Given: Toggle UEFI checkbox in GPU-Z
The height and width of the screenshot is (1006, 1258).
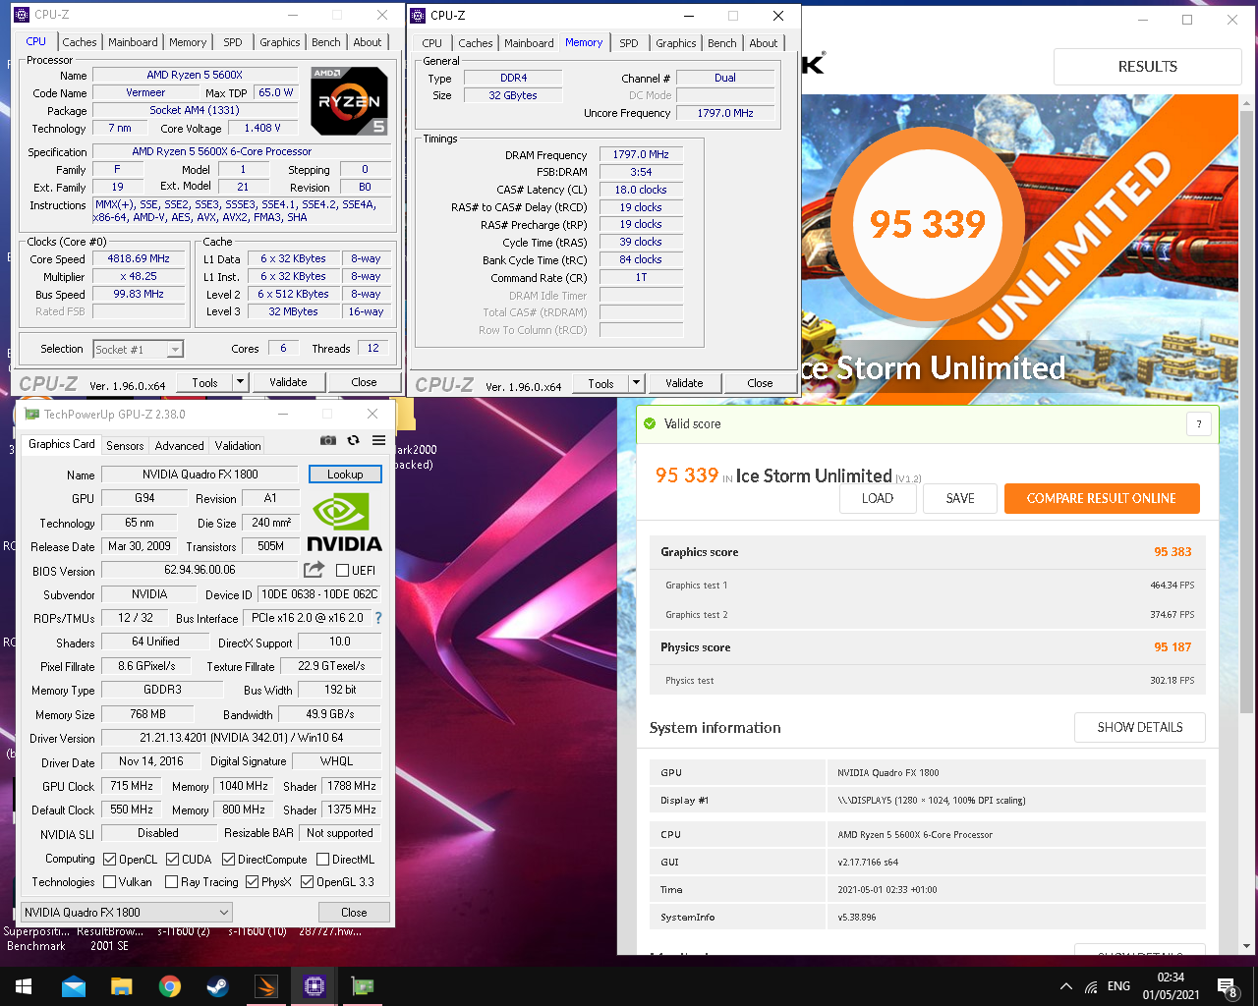Looking at the screenshot, I should point(343,570).
